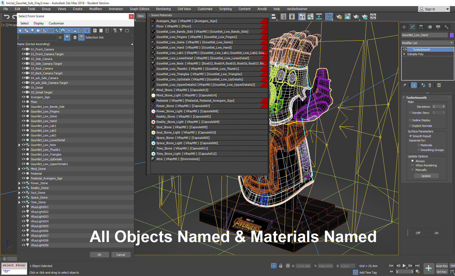Open Display menu in Select From Scene

pyautogui.click(x=39, y=23)
